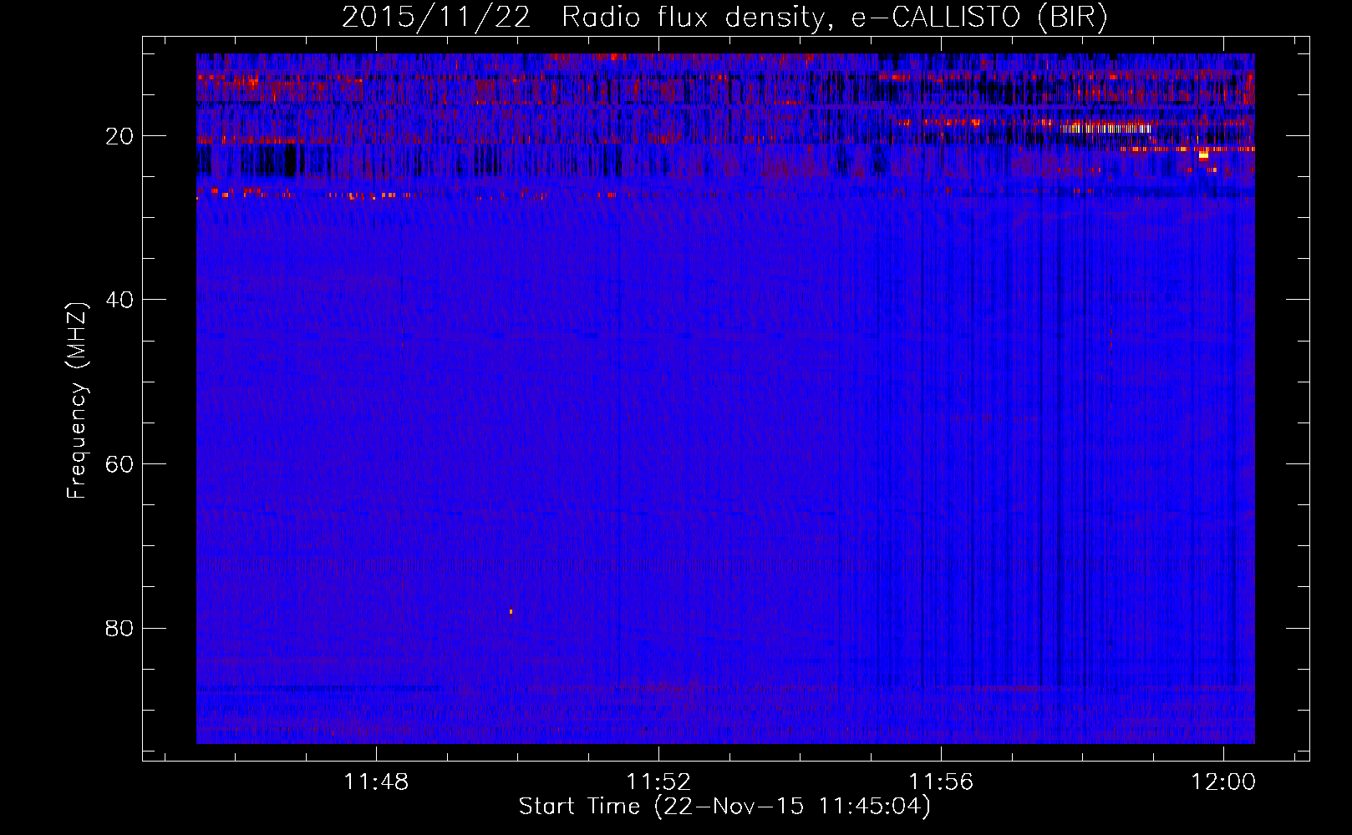Click the 40 MHz frequency tick label
This screenshot has width=1352, height=835.
[120, 300]
